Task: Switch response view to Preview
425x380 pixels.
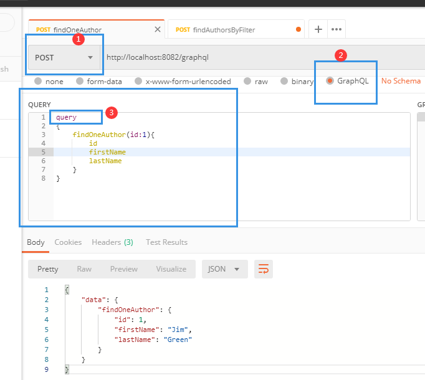Action: (124, 269)
